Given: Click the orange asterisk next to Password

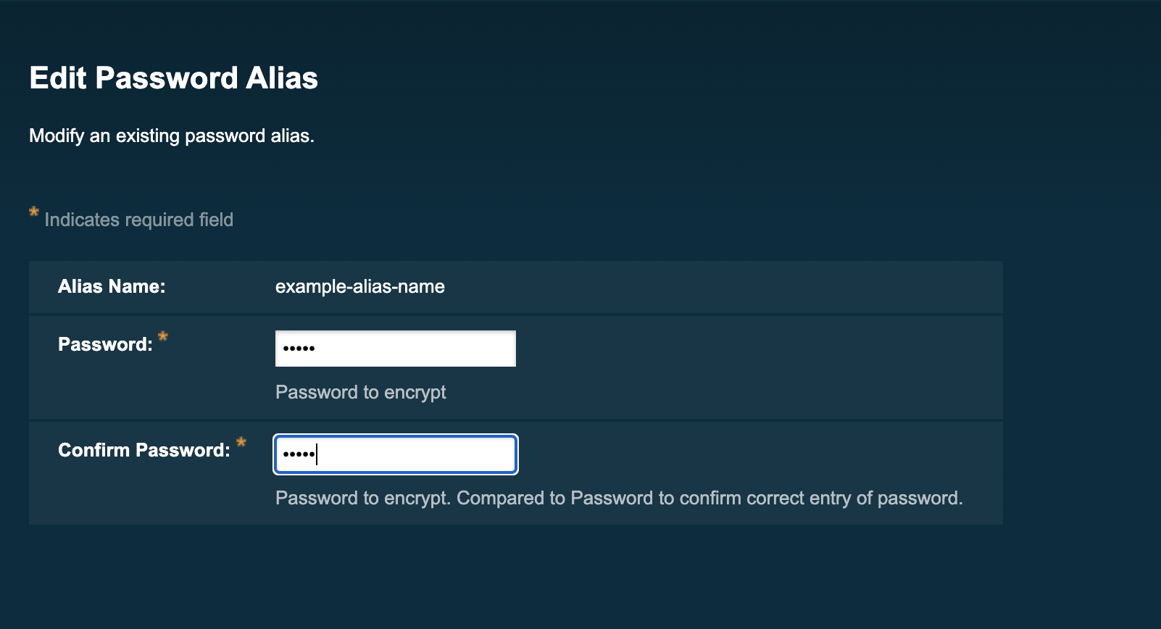Looking at the screenshot, I should pos(165,336).
